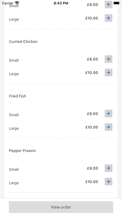
Task: Tap £8.00 price of small Curried Chicken
Action: pos(92,59)
